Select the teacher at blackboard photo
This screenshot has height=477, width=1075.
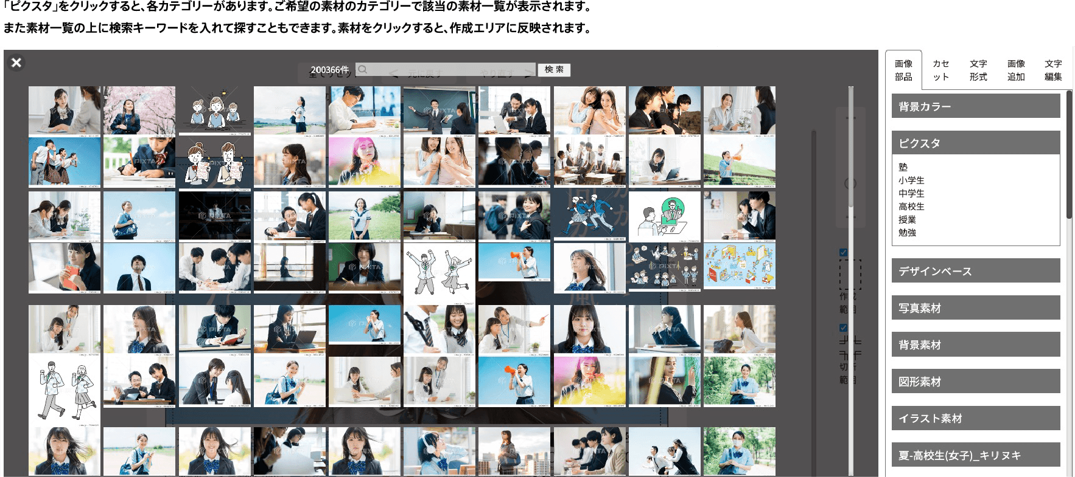tap(439, 110)
